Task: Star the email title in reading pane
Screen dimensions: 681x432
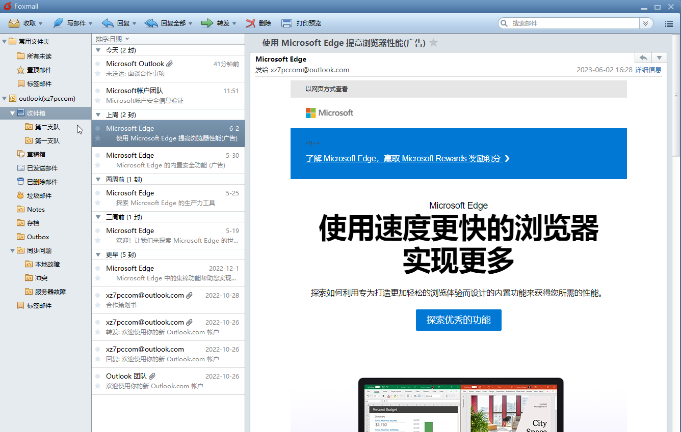Action: pos(433,43)
